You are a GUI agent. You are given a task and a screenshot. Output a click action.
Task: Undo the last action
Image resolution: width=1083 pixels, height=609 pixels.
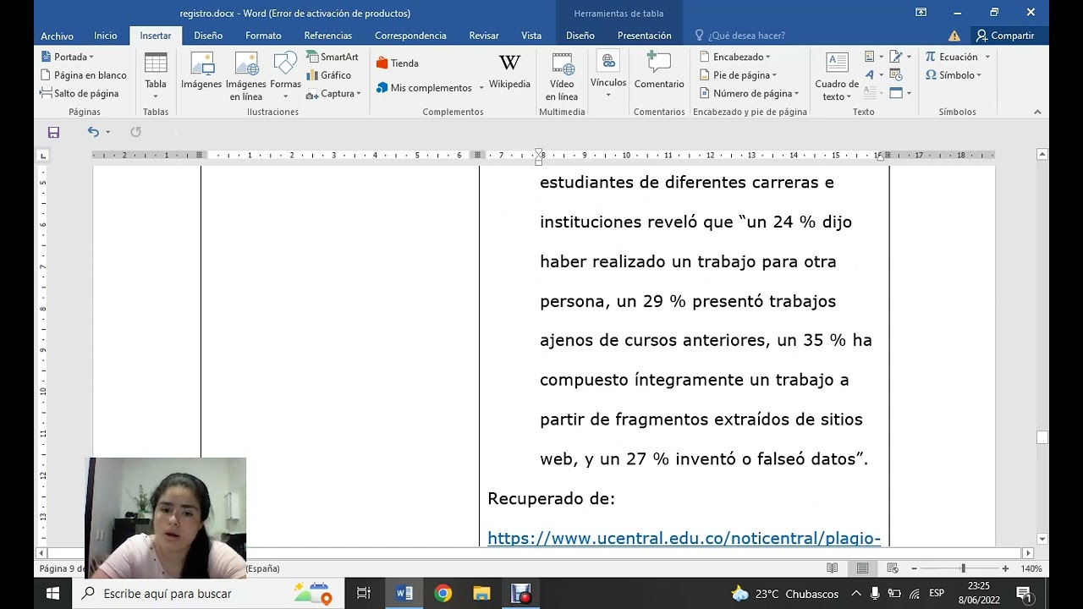(x=93, y=132)
